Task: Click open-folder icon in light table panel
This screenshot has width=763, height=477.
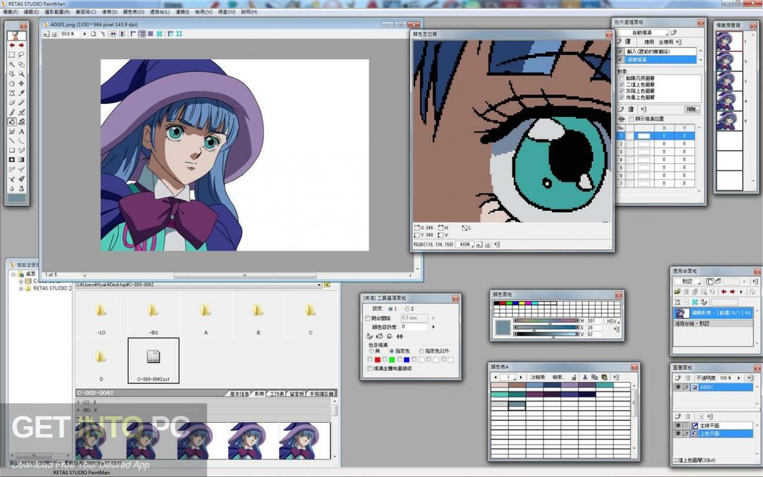Action: (x=677, y=292)
